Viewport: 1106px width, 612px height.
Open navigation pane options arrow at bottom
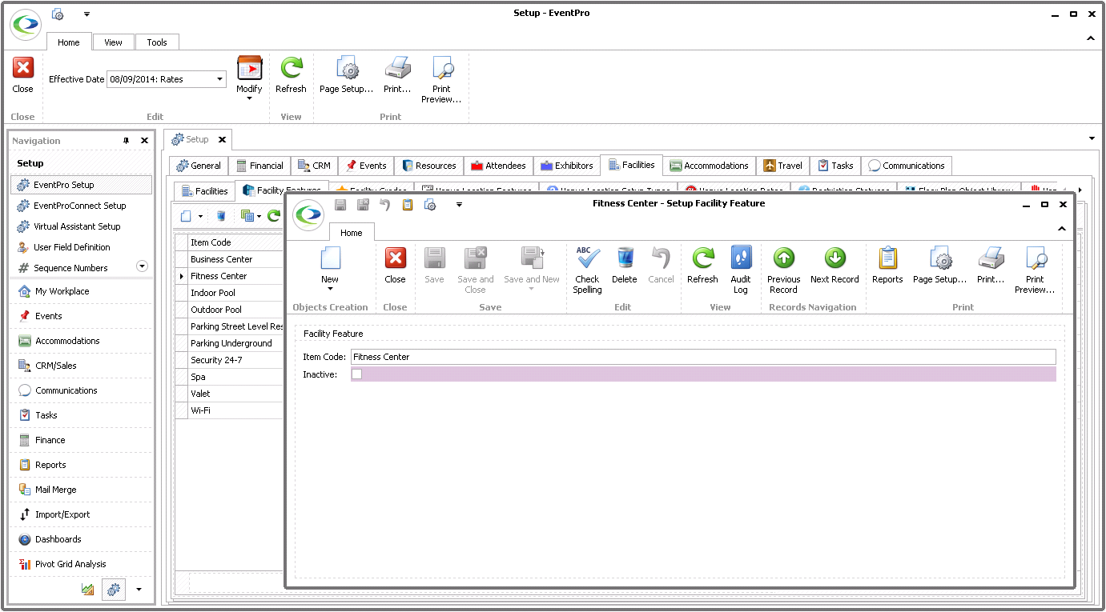click(139, 590)
